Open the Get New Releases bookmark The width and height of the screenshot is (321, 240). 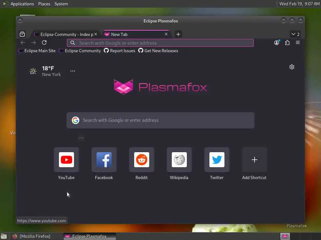tap(158, 51)
